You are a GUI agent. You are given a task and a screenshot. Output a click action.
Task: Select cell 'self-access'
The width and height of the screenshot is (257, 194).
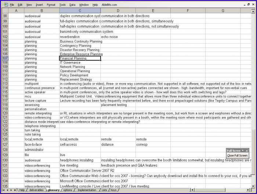80,145
